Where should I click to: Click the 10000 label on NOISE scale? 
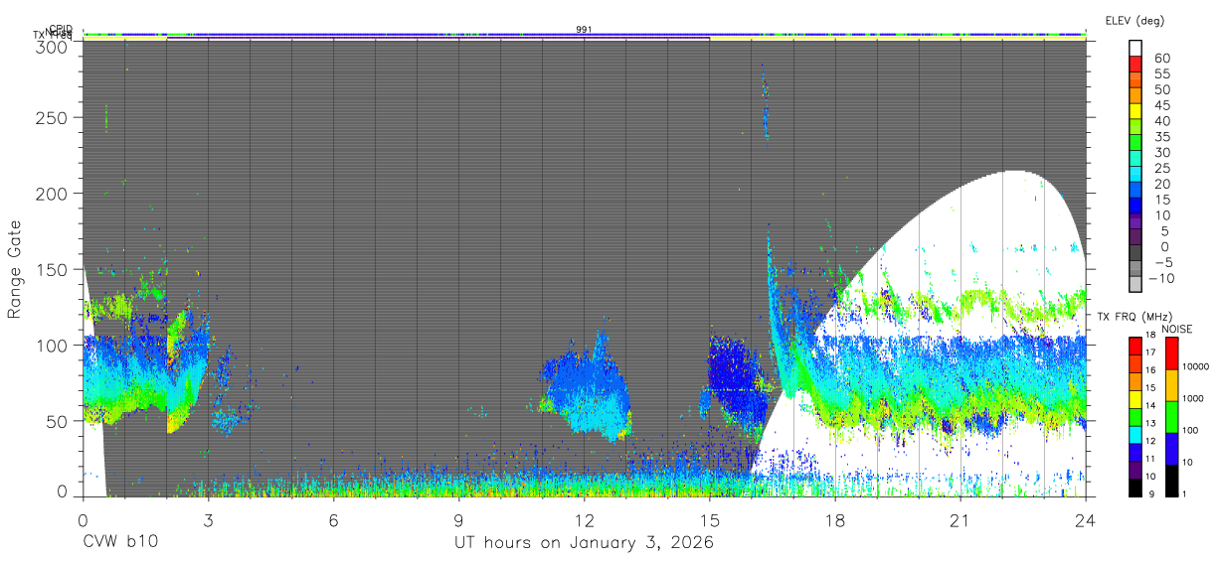[1194, 368]
